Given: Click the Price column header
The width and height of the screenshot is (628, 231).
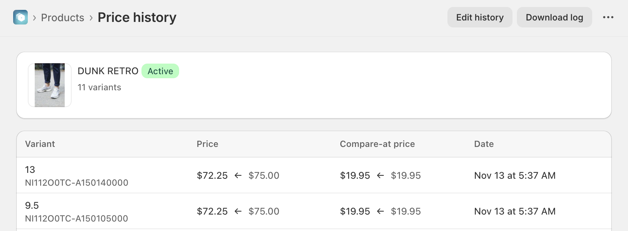Looking at the screenshot, I should (207, 144).
